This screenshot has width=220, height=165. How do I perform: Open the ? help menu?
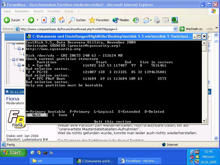pos(78,11)
